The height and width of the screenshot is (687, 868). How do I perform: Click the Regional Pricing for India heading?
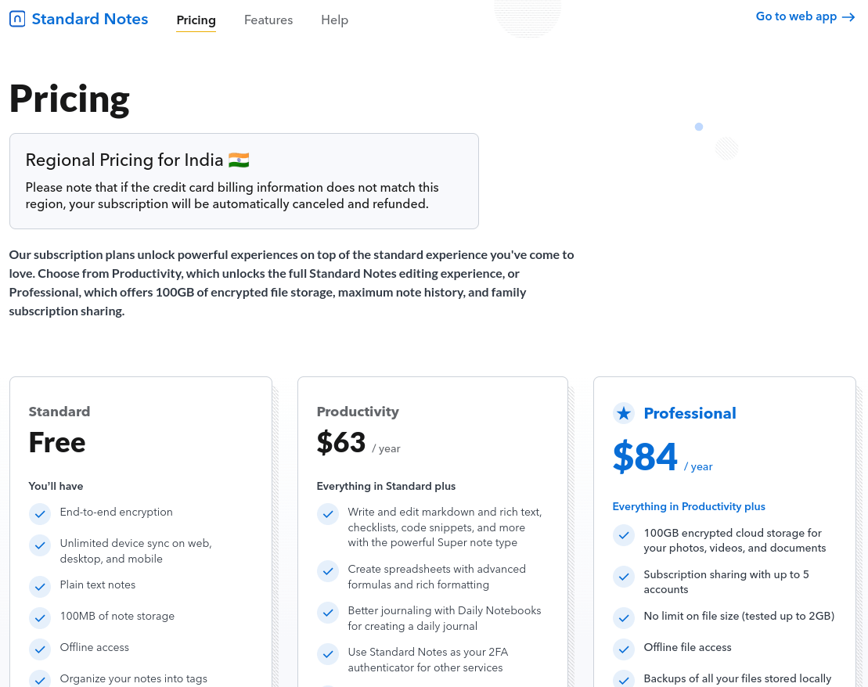click(x=125, y=160)
